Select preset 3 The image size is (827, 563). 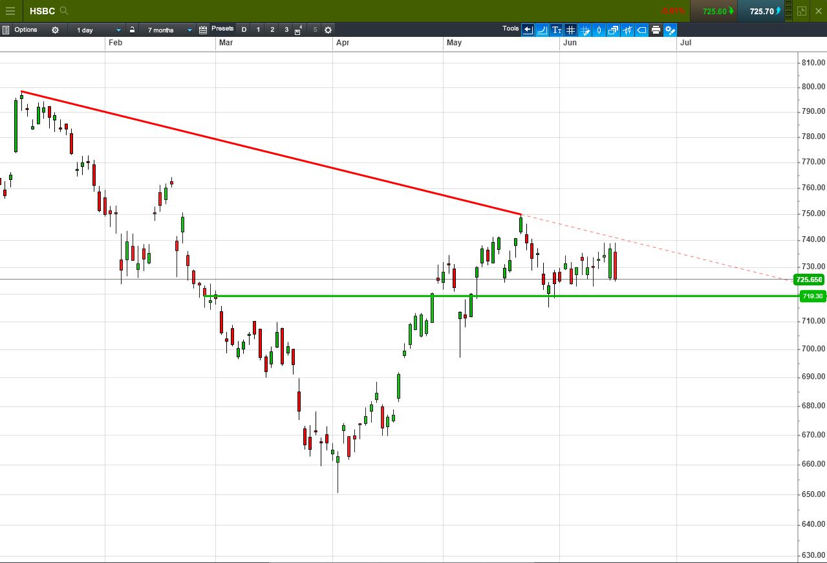tap(286, 30)
